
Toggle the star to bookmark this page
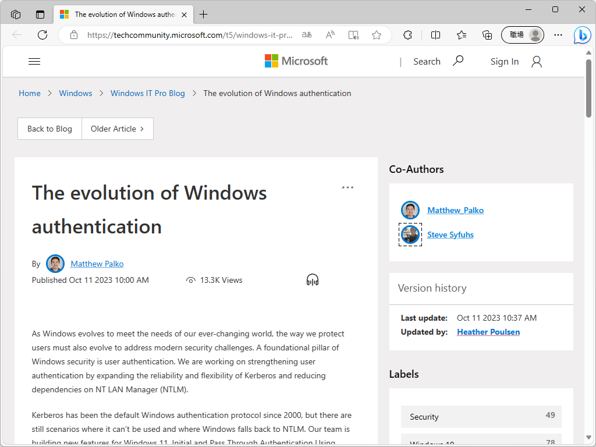click(x=377, y=35)
